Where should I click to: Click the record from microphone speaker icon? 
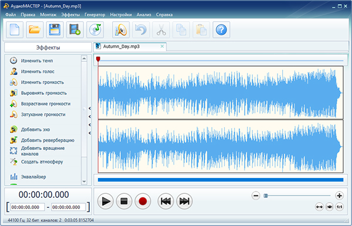coord(121,30)
